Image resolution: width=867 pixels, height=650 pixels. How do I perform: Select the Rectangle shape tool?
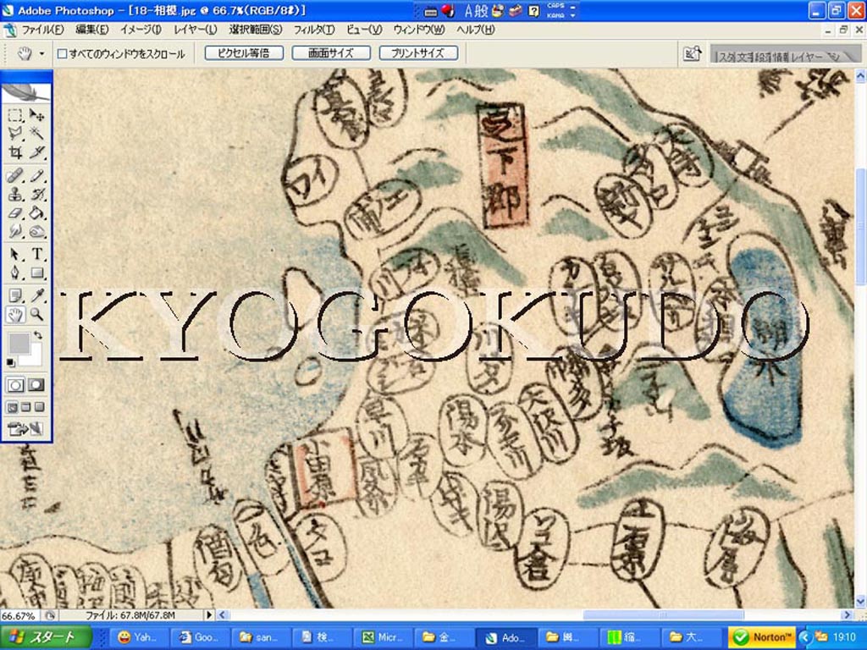36,273
